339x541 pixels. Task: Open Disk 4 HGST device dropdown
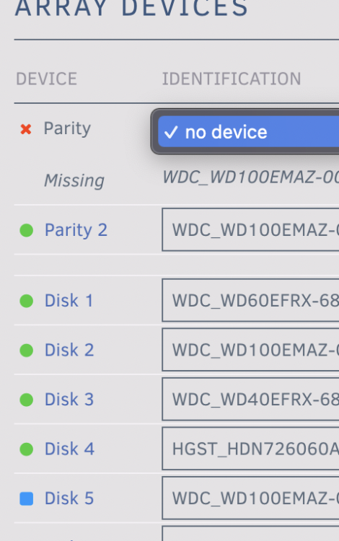[x=250, y=448]
